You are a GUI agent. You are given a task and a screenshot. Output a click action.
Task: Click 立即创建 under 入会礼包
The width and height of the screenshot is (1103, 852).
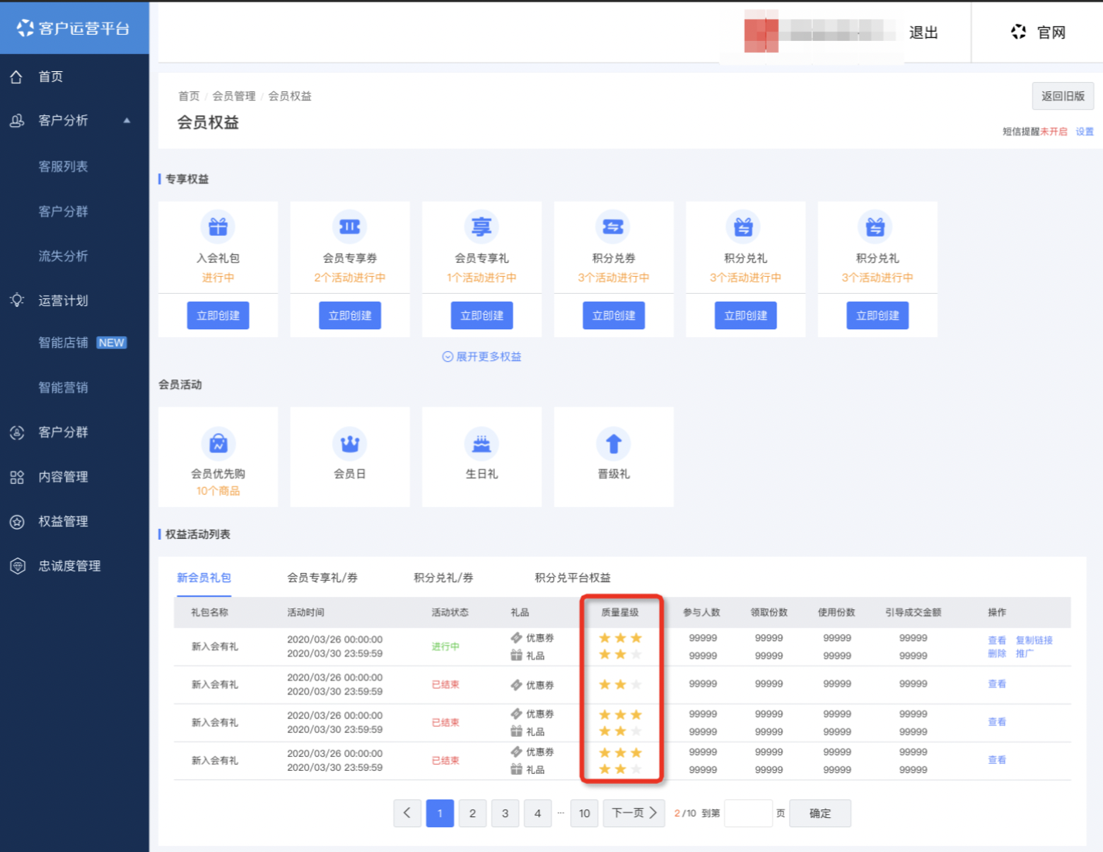218,315
